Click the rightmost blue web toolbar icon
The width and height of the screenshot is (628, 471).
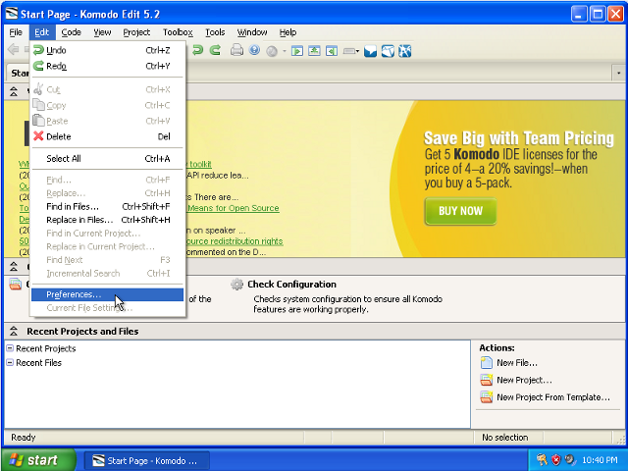coord(404,51)
